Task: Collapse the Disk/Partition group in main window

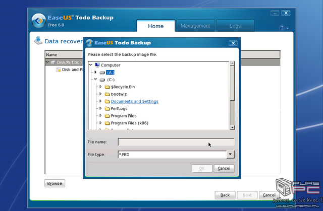Action: pyautogui.click(x=47, y=62)
